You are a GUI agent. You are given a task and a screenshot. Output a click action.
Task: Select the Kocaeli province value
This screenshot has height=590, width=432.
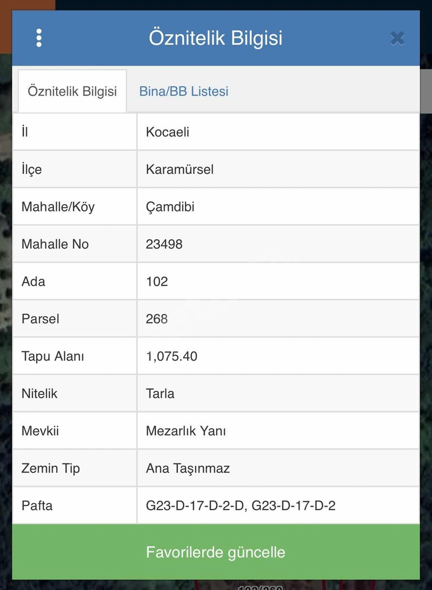167,132
